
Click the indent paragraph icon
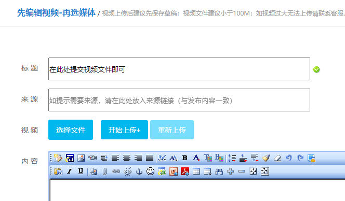[104, 158]
